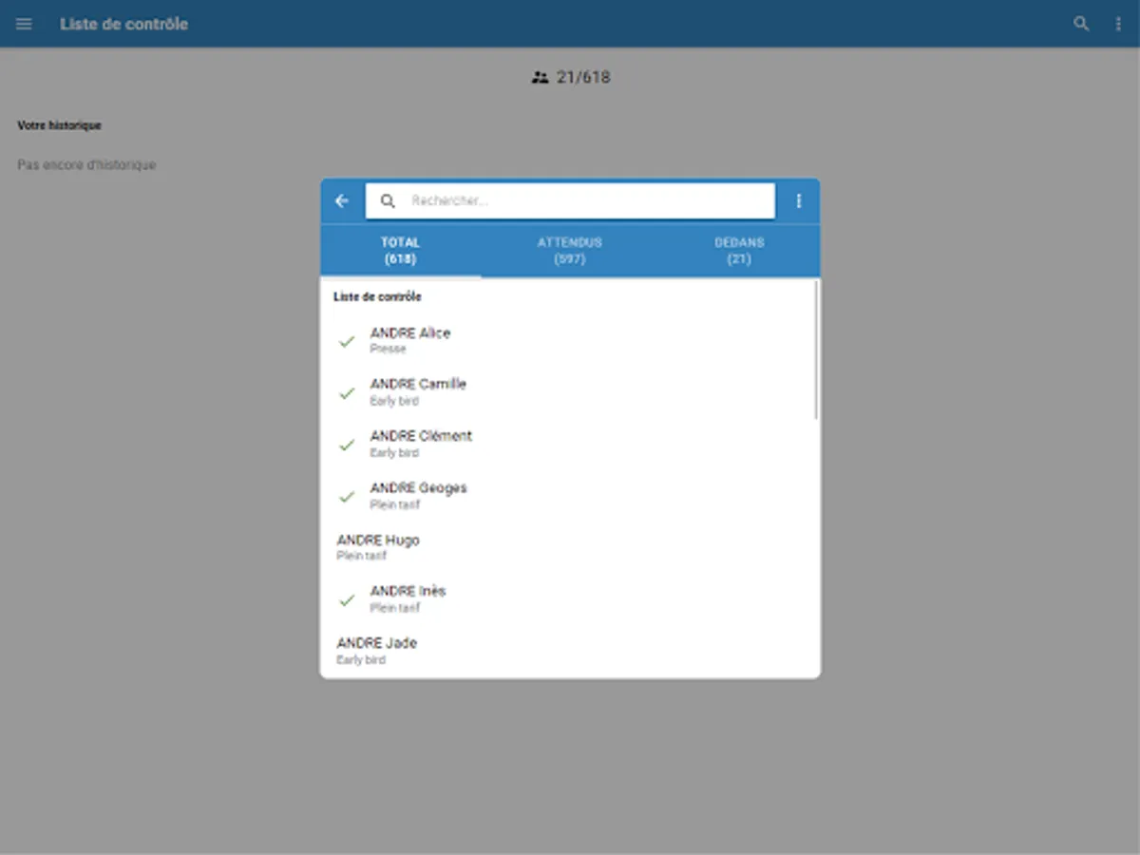
Task: Click 'Plein tarif' label under ANDRE Hugo
Action: coord(362,557)
